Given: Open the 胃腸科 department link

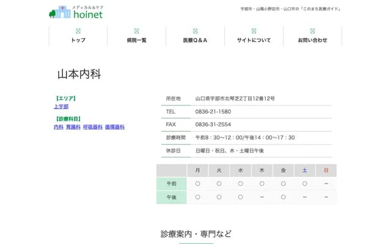Looking at the screenshot, I should (73, 127).
